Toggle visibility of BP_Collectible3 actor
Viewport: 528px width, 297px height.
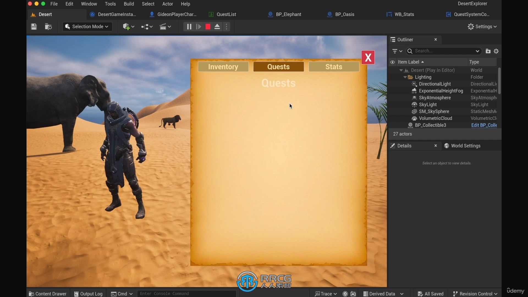(x=393, y=125)
